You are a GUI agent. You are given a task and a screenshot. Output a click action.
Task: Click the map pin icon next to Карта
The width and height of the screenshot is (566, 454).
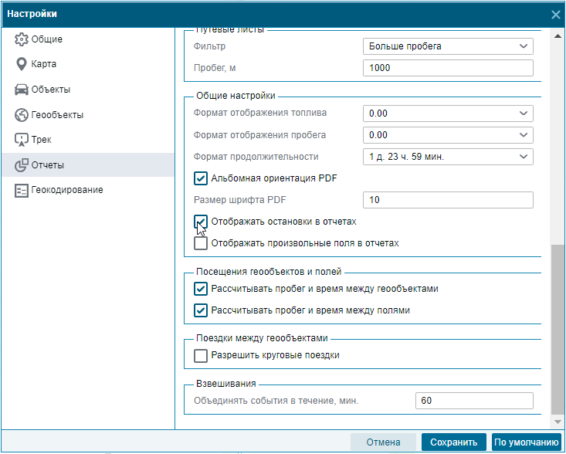click(22, 64)
